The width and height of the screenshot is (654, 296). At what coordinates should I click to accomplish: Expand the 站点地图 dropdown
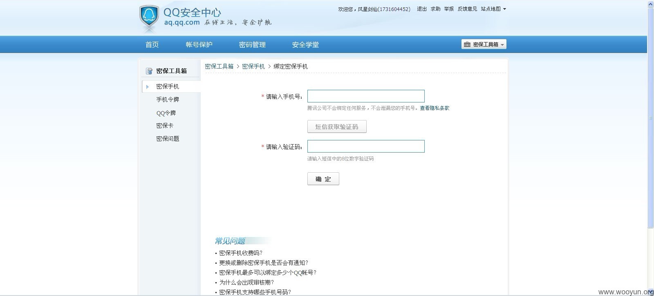[x=493, y=9]
